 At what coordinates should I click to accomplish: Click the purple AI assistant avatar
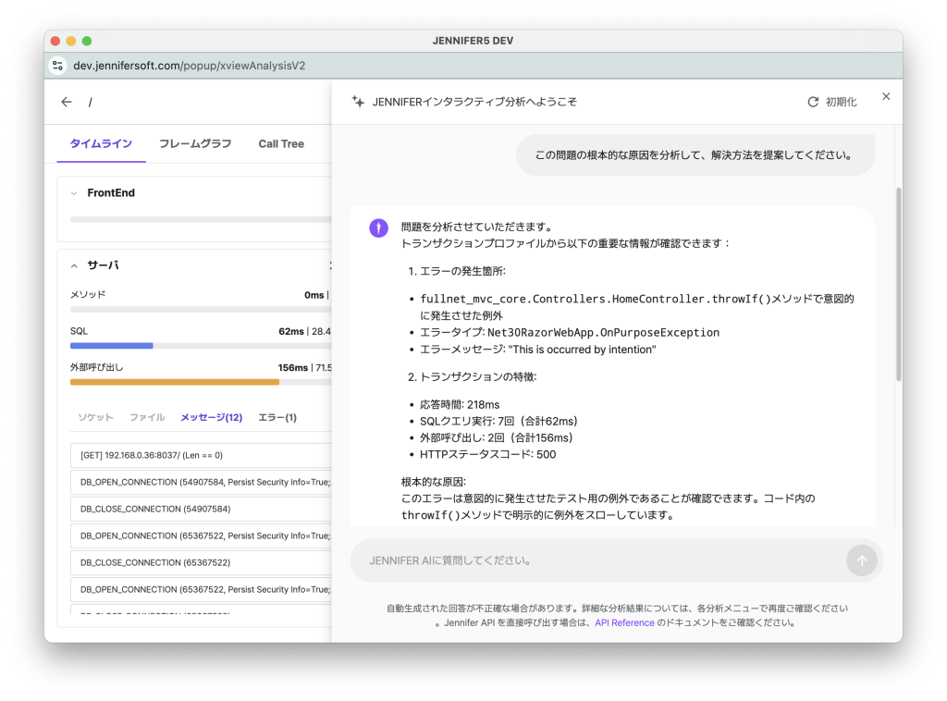tap(378, 228)
